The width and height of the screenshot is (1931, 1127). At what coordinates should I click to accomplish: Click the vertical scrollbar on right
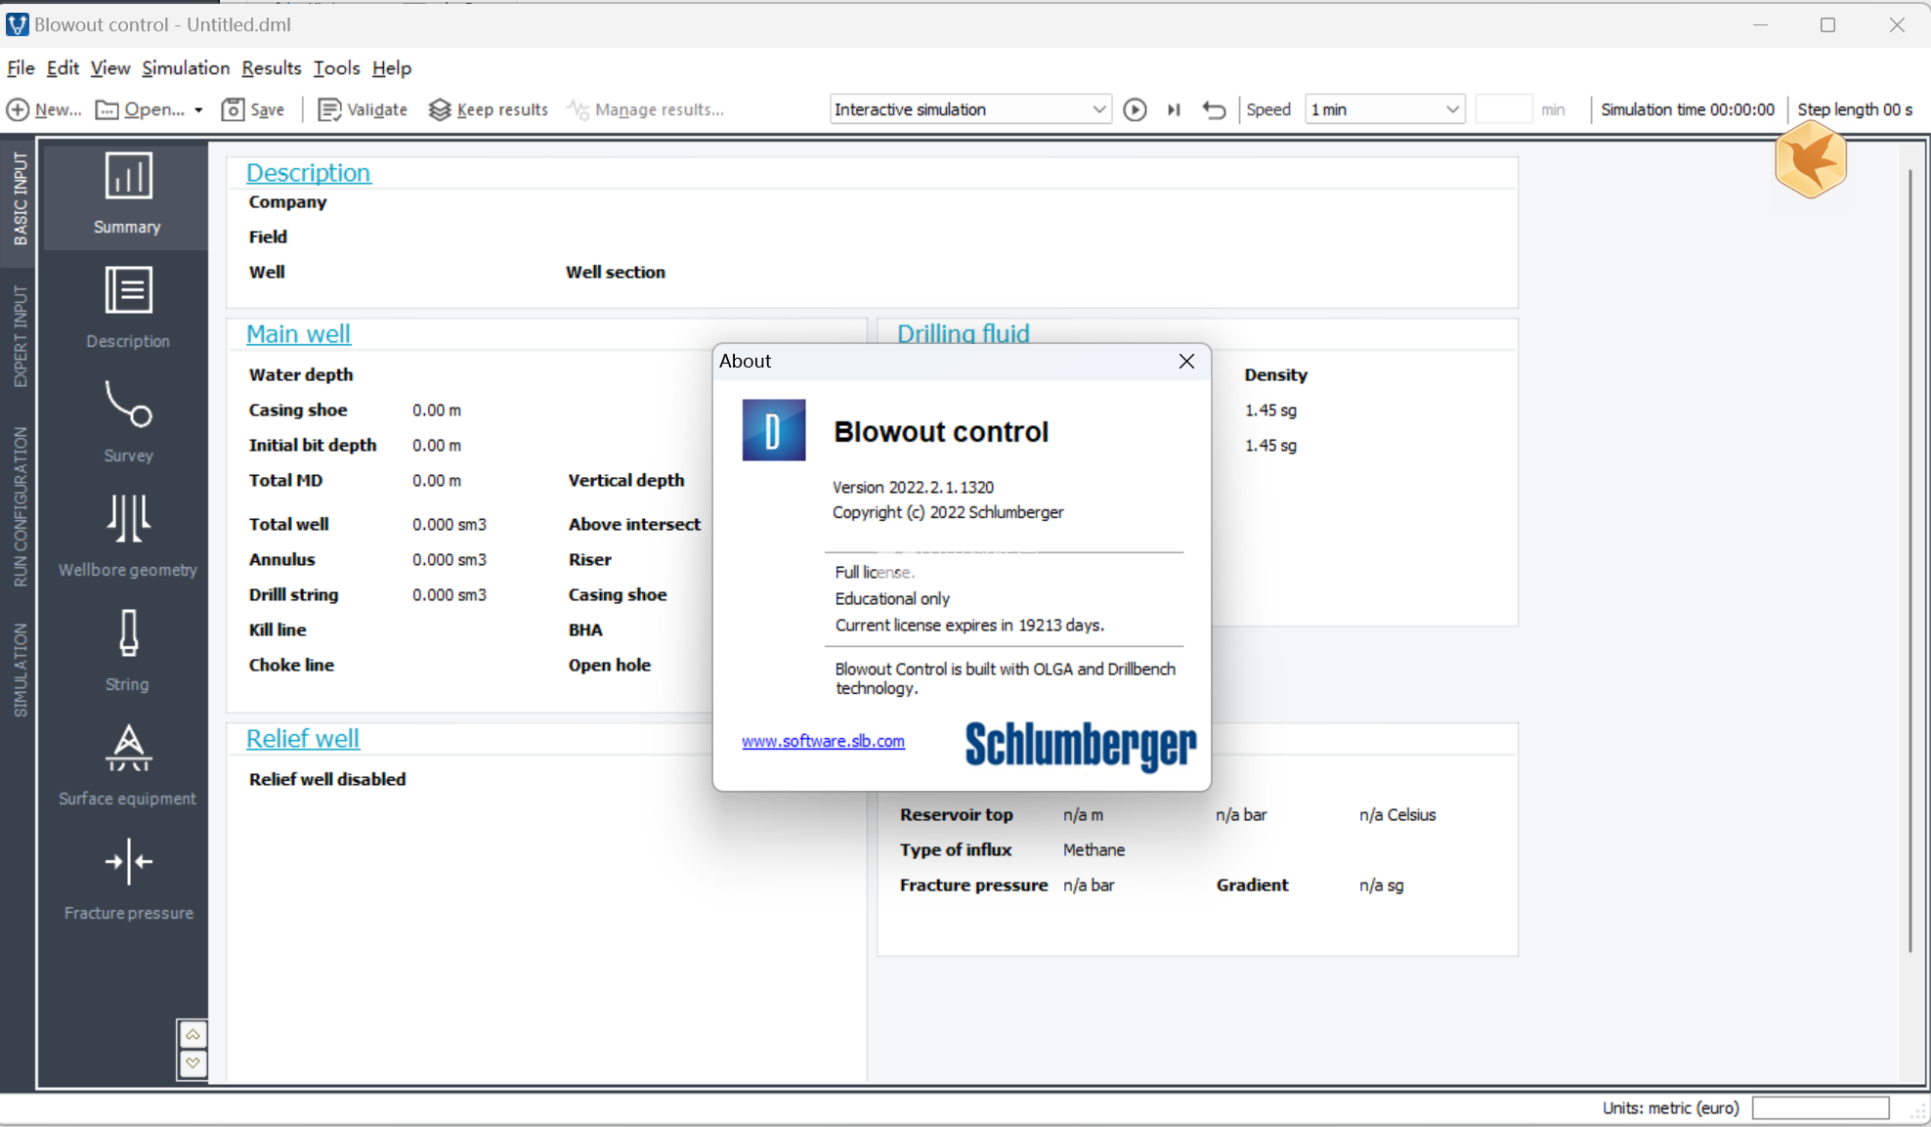coord(1910,560)
